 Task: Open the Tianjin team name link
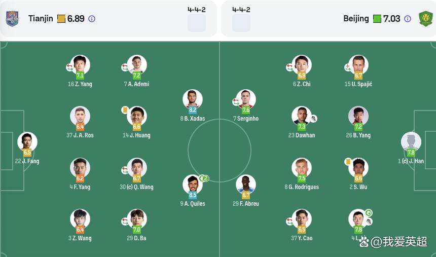41,19
